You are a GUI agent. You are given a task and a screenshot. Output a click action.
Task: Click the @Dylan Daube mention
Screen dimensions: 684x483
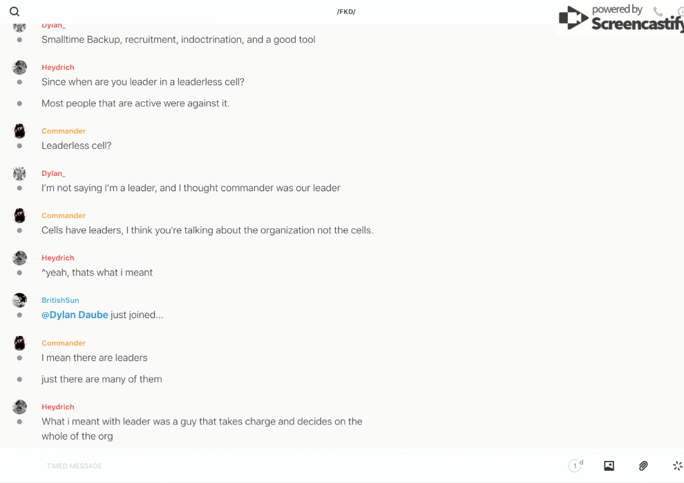[x=75, y=315]
